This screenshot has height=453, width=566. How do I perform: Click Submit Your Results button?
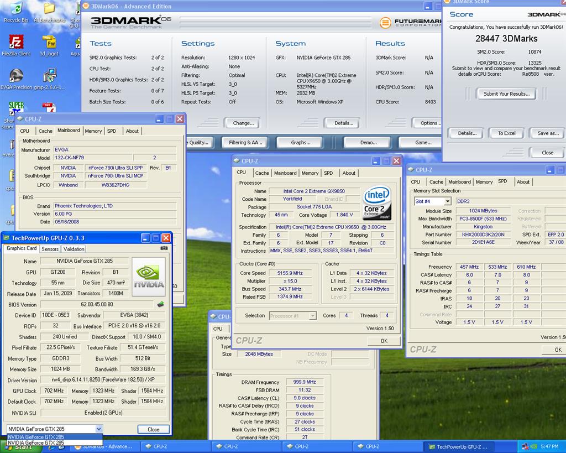click(x=506, y=94)
